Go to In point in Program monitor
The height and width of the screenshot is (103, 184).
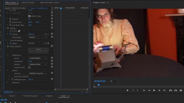[144, 90]
